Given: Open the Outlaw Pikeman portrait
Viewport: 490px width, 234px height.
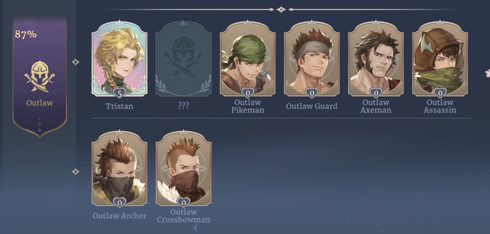Looking at the screenshot, I should (248, 58).
